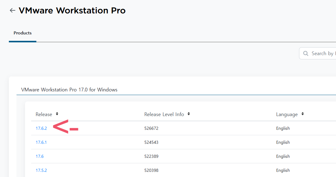Screen dimensions: 336x177
Task: Sort by Release column arrows
Action: click(x=57, y=114)
